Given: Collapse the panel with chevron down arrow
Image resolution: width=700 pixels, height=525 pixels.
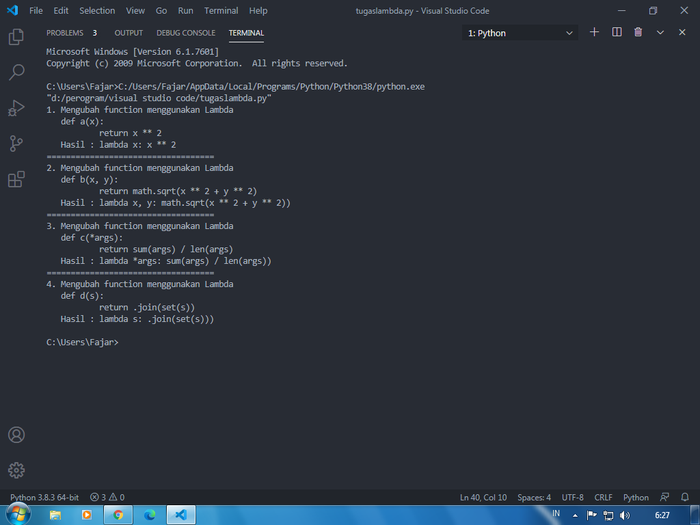Looking at the screenshot, I should [x=660, y=32].
